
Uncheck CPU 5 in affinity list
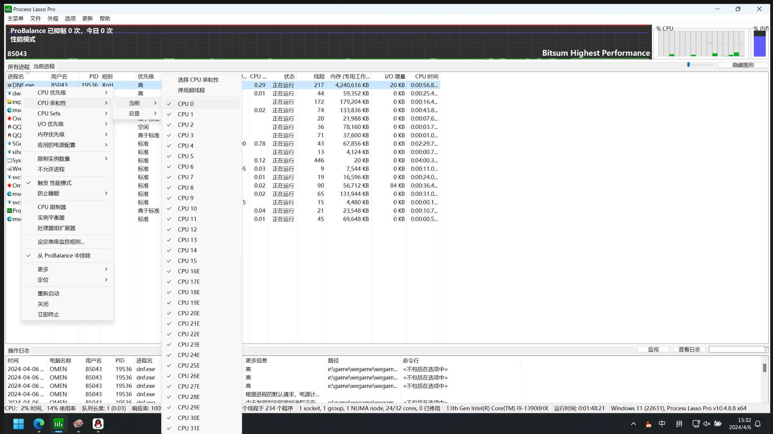point(202,156)
